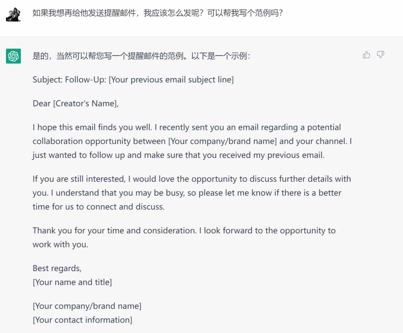Viewport: 403px width, 333px height.
Task: Click '[Your previous email subject line]' placeholder
Action: 171,80
